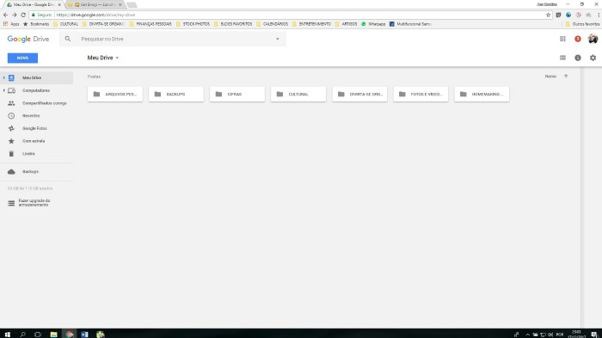Open Google apps grid icon
602x338 pixels.
562,39
